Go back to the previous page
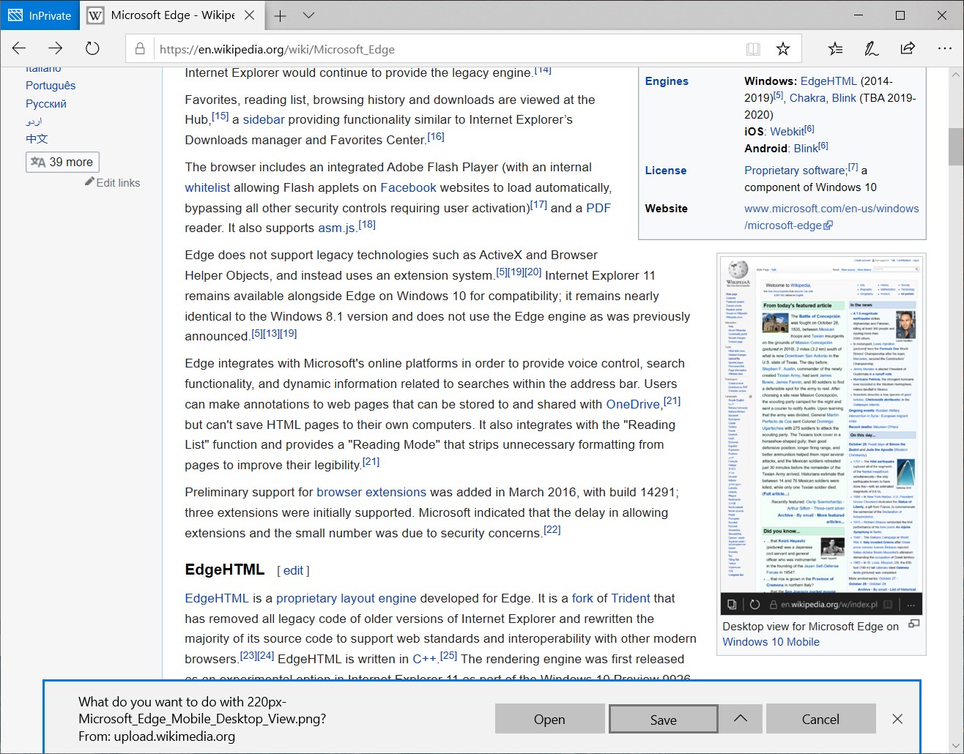 tap(20, 49)
